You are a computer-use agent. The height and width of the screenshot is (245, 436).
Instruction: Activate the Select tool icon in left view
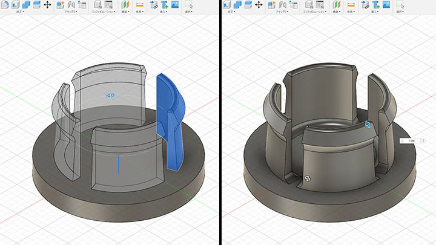(x=189, y=4)
